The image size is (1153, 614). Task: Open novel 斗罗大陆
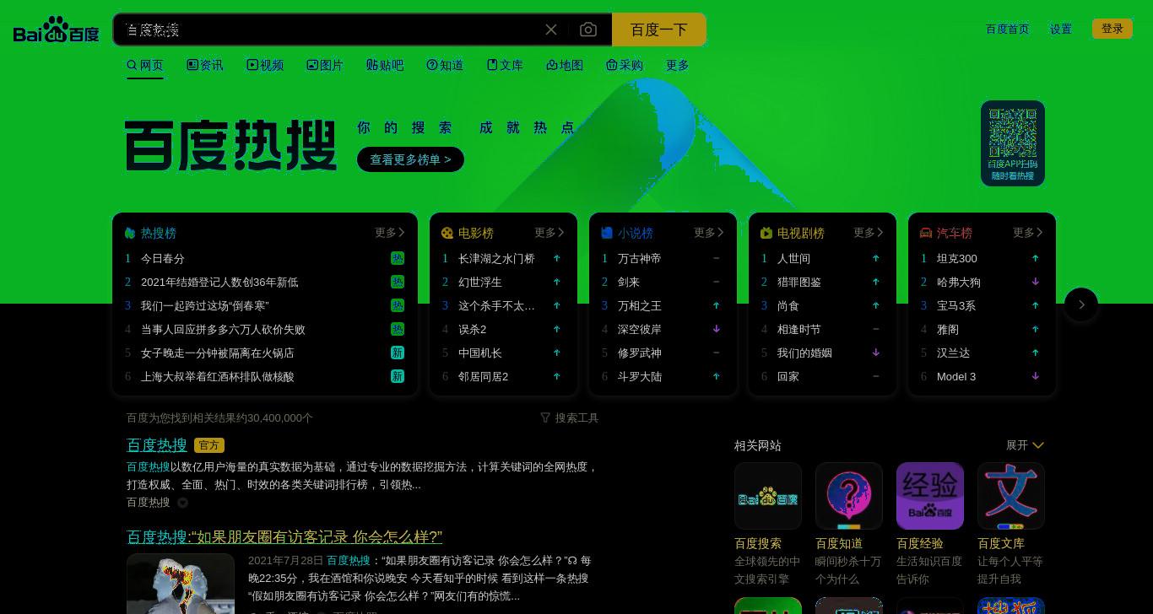tap(639, 376)
